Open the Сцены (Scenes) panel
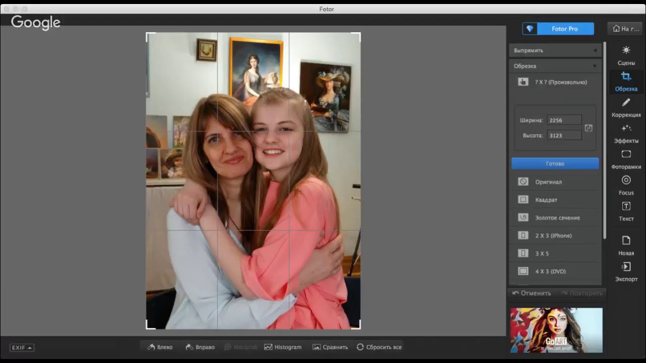Image resolution: width=646 pixels, height=363 pixels. click(626, 55)
